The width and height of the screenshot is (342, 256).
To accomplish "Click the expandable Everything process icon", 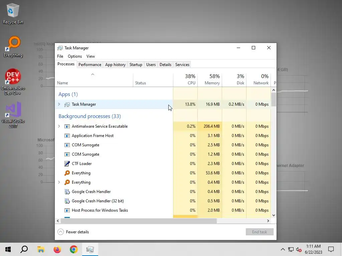I will pyautogui.click(x=67, y=182).
